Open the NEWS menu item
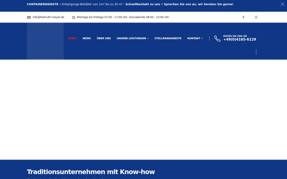The width and height of the screenshot is (287, 179). [x=87, y=38]
